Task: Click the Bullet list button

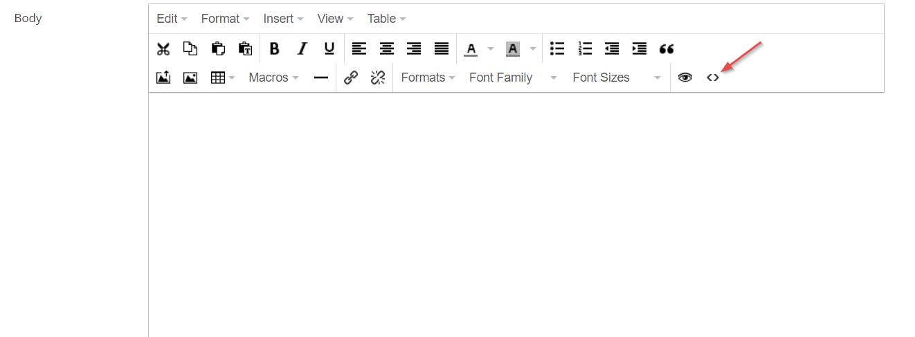Action: tap(557, 48)
